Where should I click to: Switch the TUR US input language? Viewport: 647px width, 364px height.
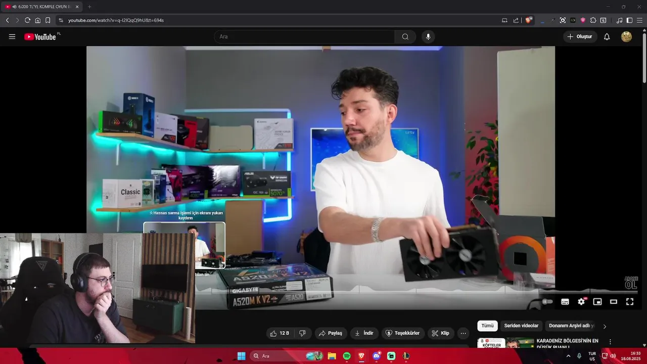[x=592, y=356]
